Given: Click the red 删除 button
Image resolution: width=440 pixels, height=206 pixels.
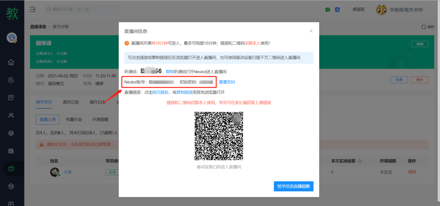Looking at the screenshot, I should [x=420, y=80].
